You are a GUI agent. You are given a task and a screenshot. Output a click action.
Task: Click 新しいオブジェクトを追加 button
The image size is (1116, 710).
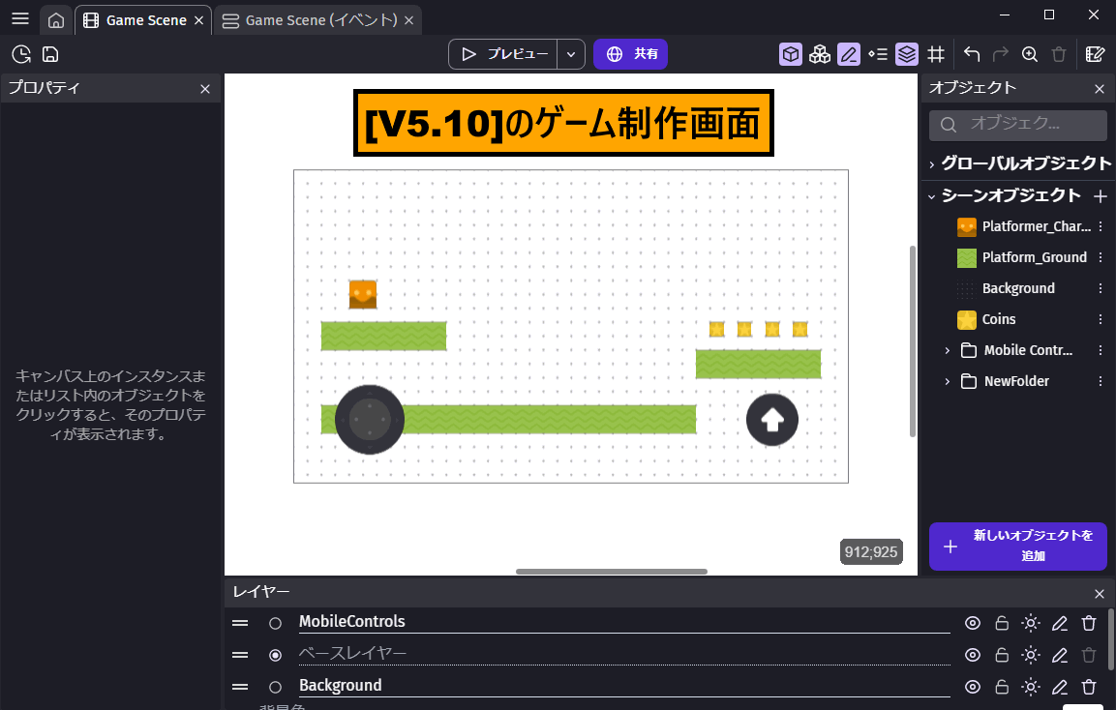click(x=1017, y=547)
